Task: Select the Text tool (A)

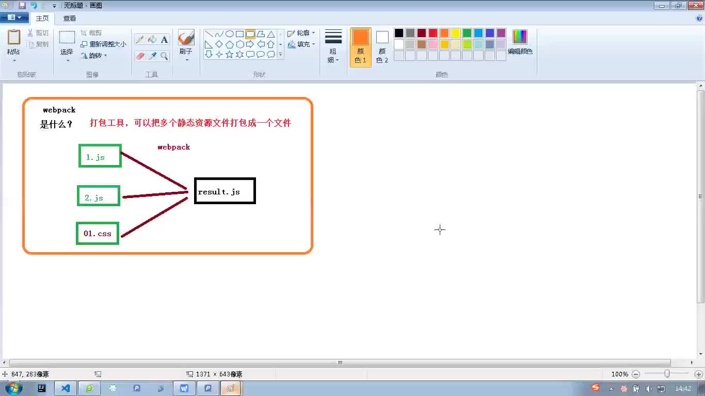Action: tap(164, 40)
